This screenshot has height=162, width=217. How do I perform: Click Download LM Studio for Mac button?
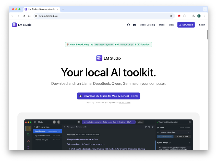pos(108,96)
